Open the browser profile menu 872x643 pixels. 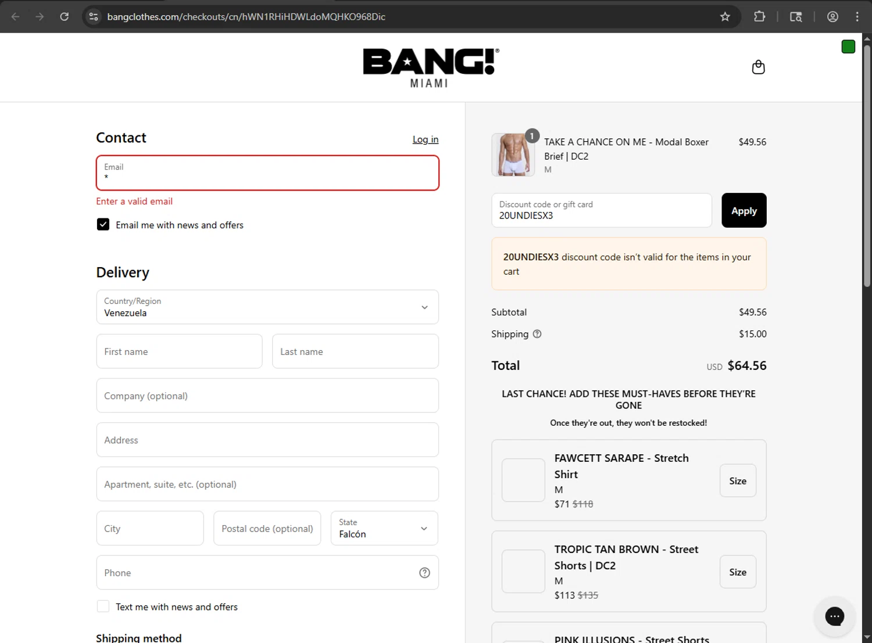(832, 17)
